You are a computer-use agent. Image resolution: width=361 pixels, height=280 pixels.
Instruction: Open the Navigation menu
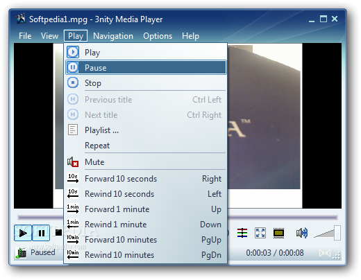point(113,36)
